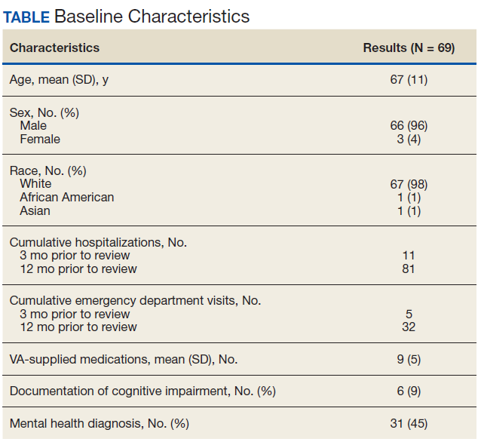Select the 12-month emergency visits value "32"
This screenshot has height=445, width=478.
[x=409, y=327]
